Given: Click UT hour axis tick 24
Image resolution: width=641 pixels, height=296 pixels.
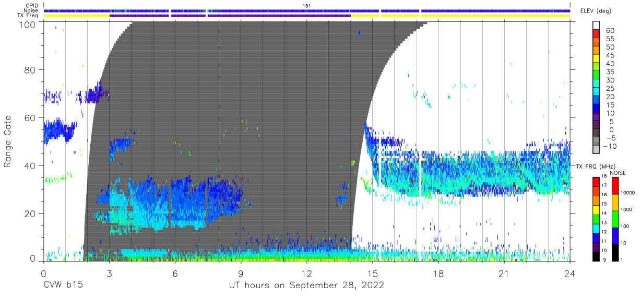Looking at the screenshot, I should pyautogui.click(x=570, y=273).
